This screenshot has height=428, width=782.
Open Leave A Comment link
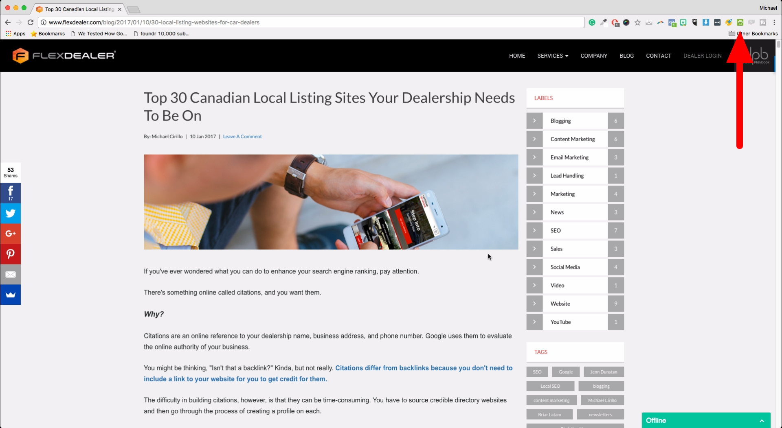[x=242, y=137]
